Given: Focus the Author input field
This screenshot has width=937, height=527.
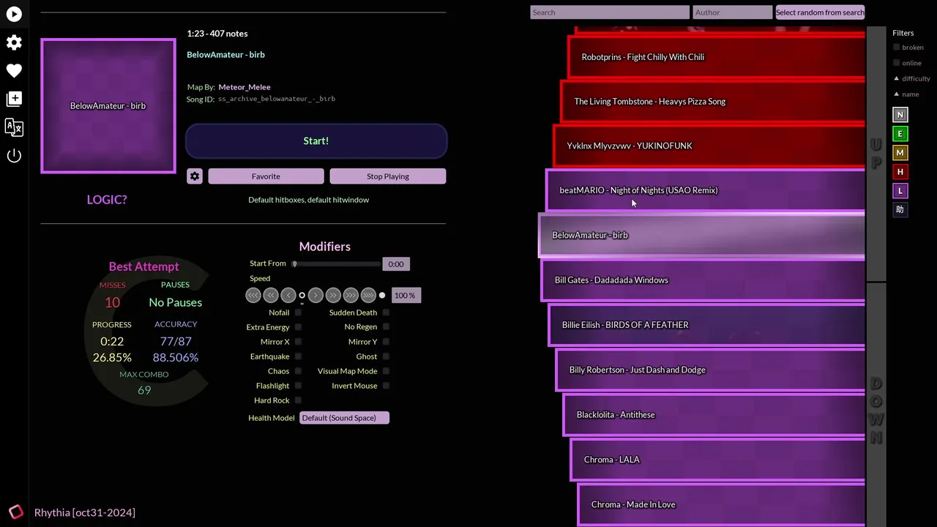Looking at the screenshot, I should [x=733, y=12].
